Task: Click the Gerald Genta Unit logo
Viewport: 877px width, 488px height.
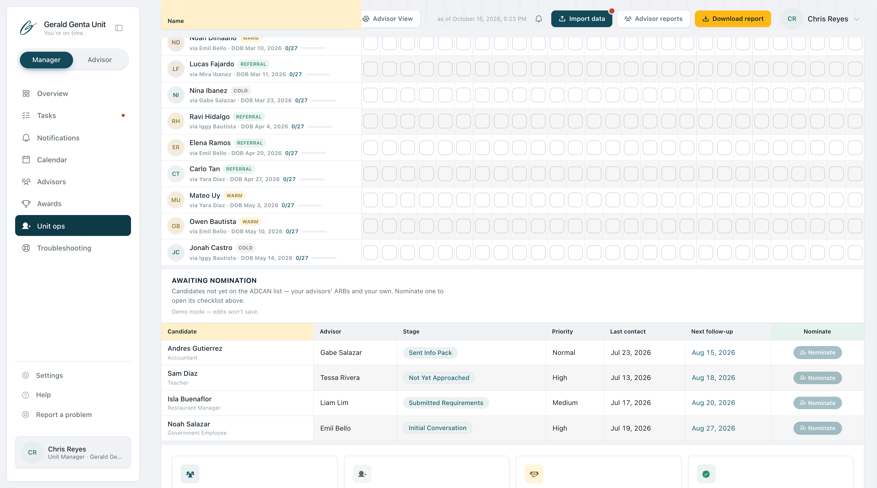Action: (x=28, y=28)
